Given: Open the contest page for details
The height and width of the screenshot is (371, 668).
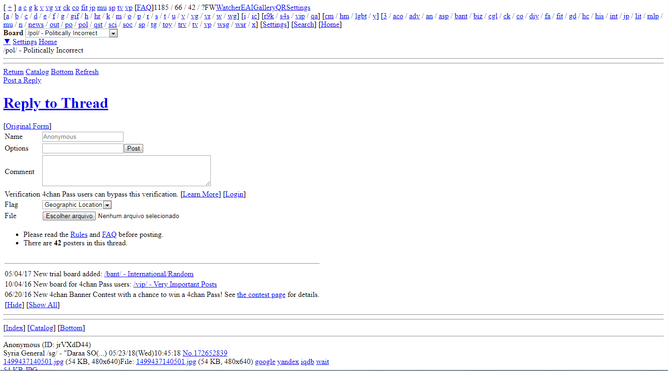Looking at the screenshot, I should pyautogui.click(x=261, y=295).
